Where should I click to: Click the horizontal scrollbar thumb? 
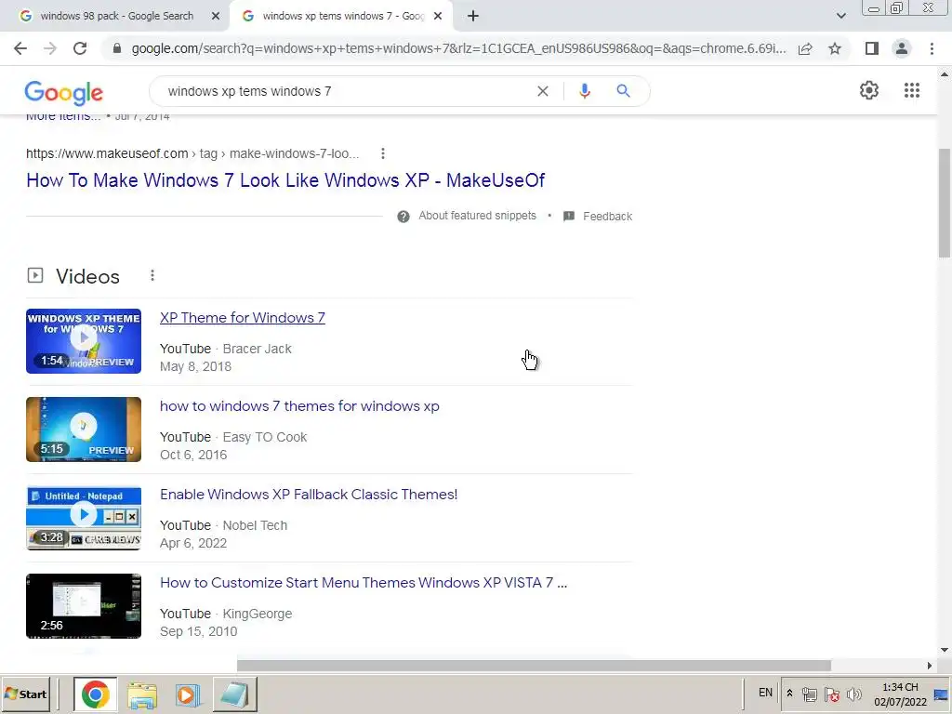534,666
